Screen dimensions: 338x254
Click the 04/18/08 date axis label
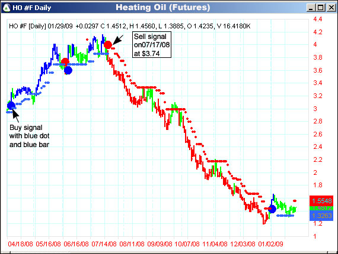21,244
